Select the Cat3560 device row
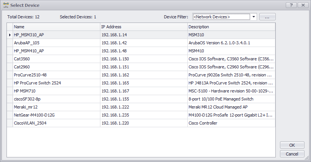 point(141,59)
